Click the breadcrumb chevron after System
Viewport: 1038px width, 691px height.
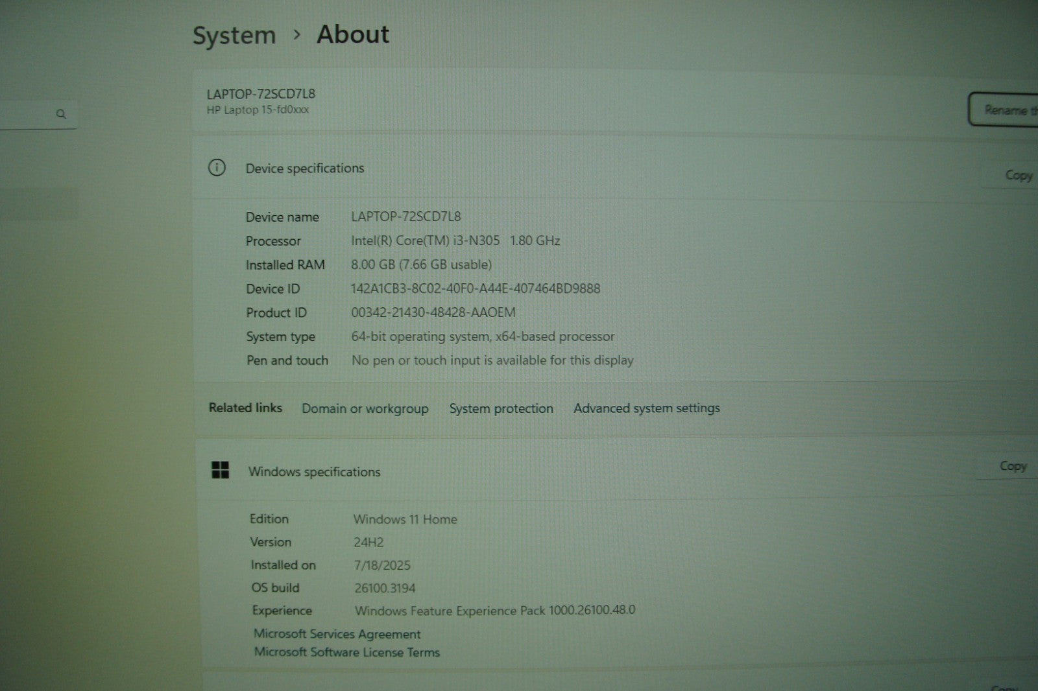click(x=297, y=35)
